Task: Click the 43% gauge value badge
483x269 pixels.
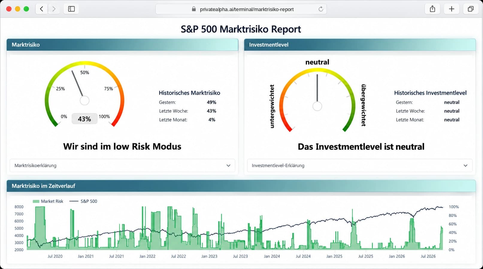Action: point(84,119)
